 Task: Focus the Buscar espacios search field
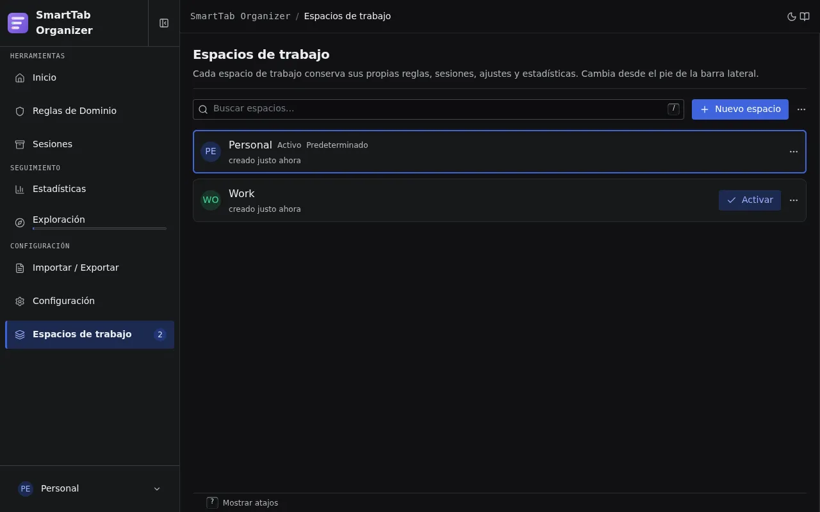pyautogui.click(x=438, y=109)
